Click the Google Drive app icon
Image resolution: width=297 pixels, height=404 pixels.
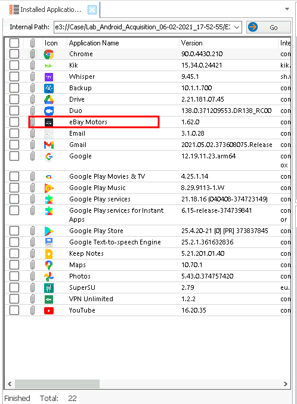click(49, 99)
